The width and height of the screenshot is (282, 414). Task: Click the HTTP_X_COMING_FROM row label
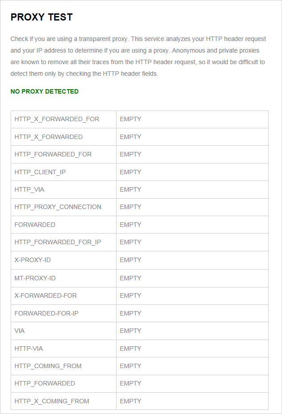pos(52,401)
